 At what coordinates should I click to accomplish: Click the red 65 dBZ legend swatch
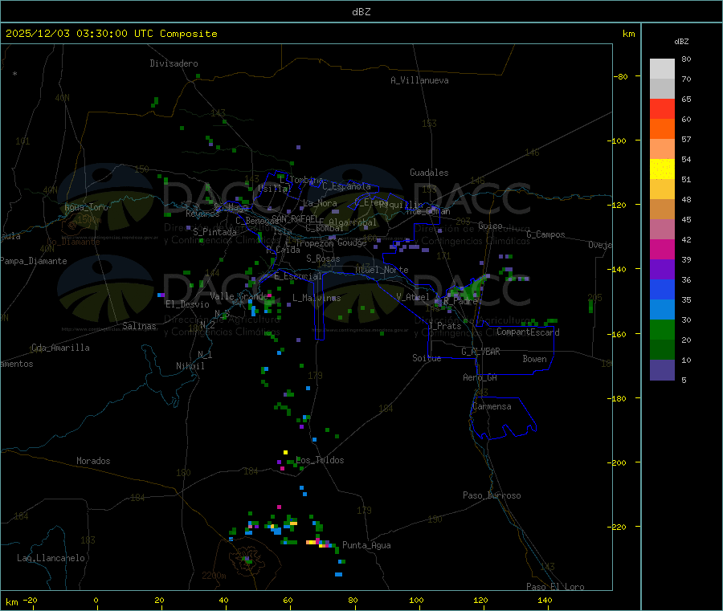tap(662, 108)
